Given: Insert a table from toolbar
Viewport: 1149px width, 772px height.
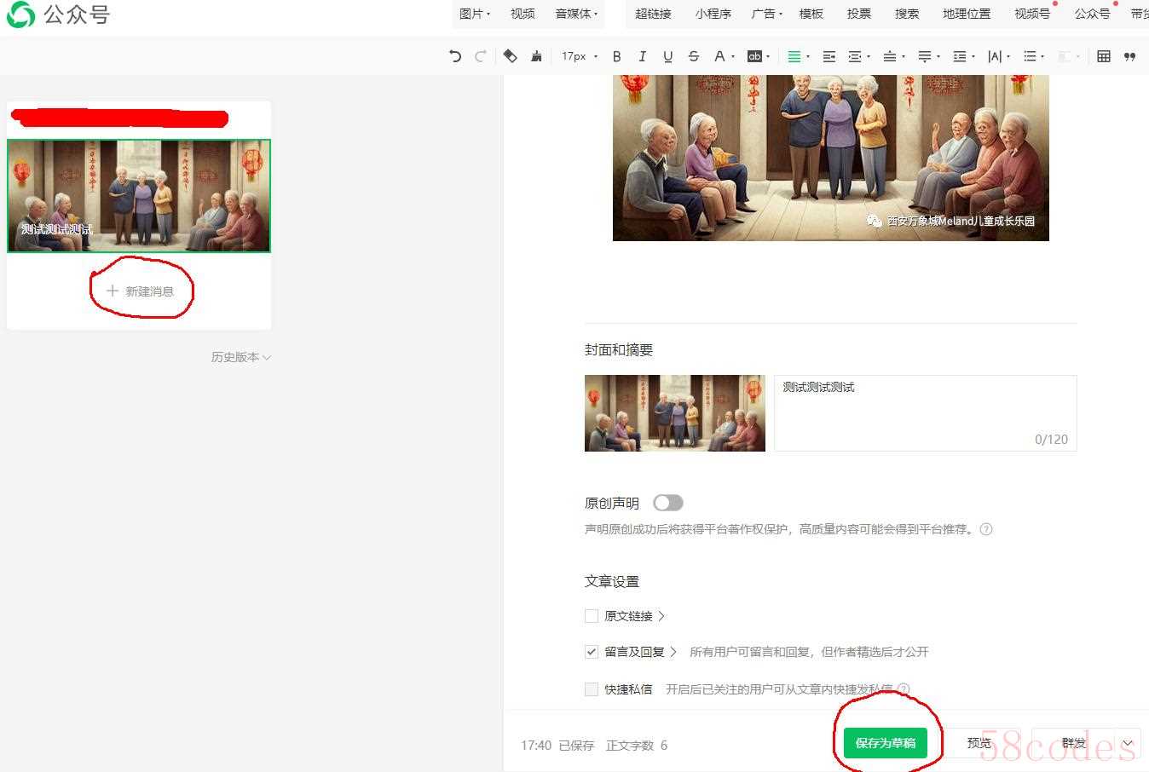Looking at the screenshot, I should [x=1104, y=56].
